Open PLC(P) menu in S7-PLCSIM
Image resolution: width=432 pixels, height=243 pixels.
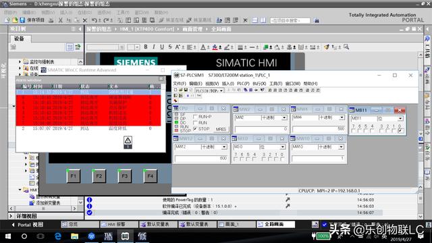tap(243, 84)
